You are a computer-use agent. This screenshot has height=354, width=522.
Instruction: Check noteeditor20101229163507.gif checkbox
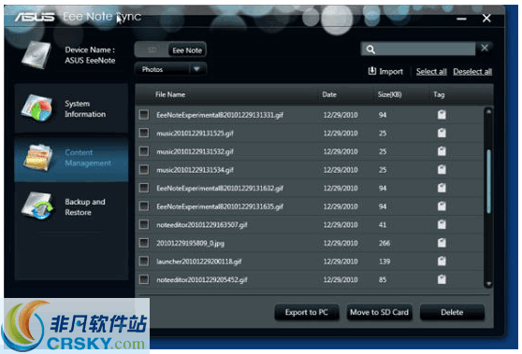[144, 224]
